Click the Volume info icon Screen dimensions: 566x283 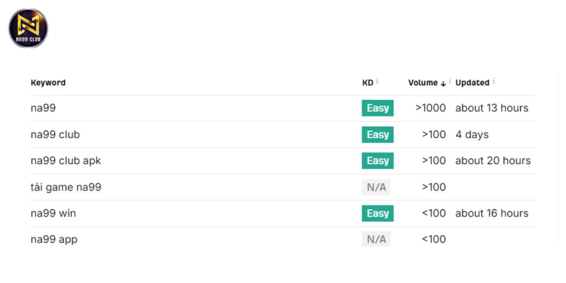click(450, 81)
